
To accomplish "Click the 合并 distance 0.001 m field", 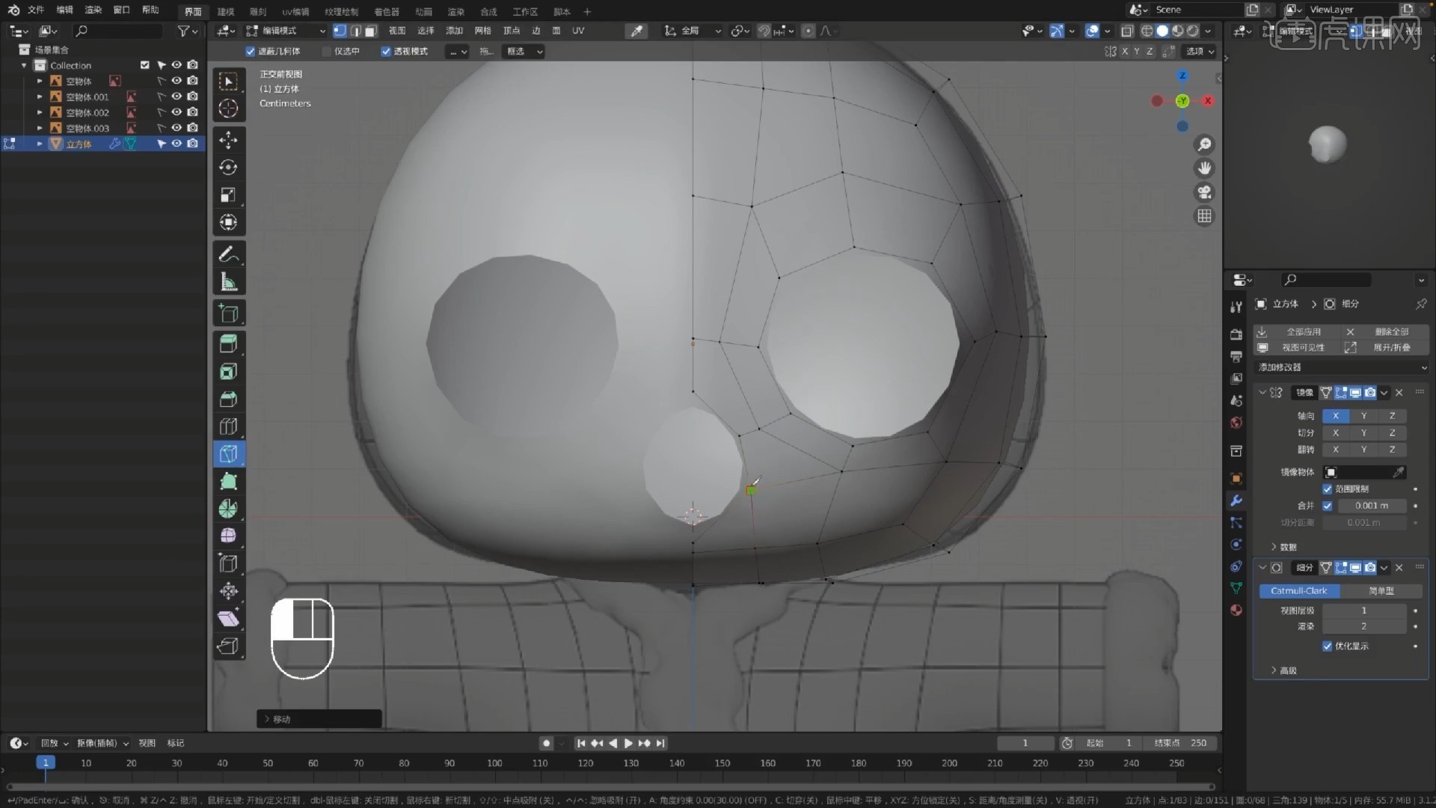I will (1371, 506).
